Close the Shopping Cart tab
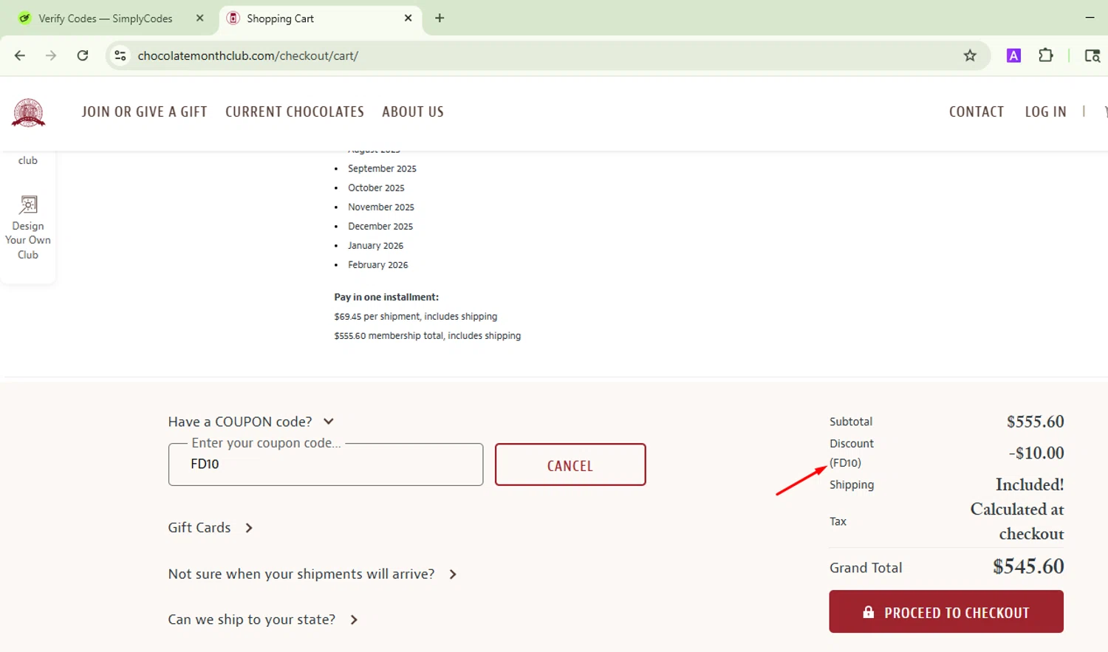This screenshot has height=652, width=1108. pyautogui.click(x=408, y=18)
